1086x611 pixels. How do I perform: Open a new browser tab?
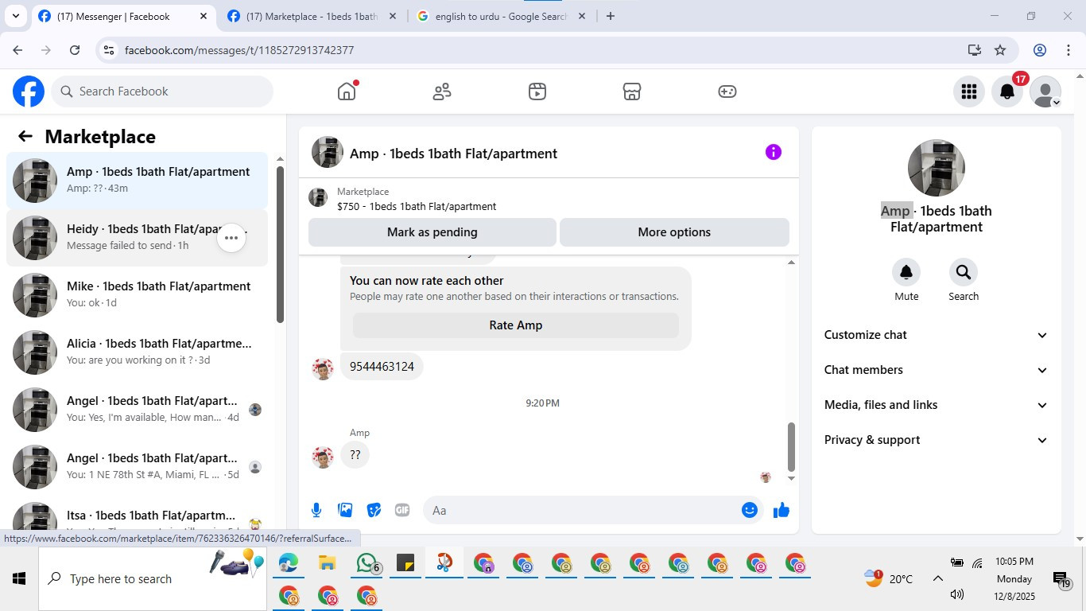[x=611, y=16]
